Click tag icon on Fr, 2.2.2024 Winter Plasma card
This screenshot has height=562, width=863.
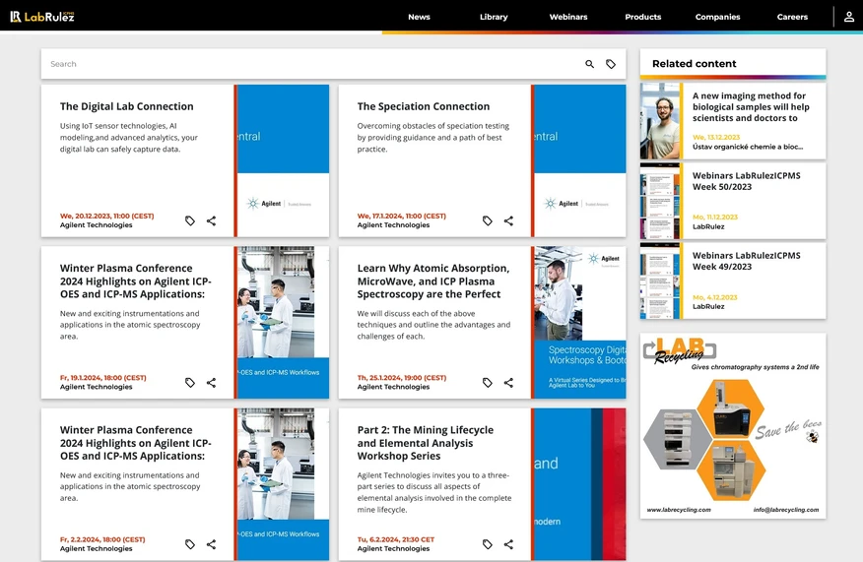(x=190, y=544)
